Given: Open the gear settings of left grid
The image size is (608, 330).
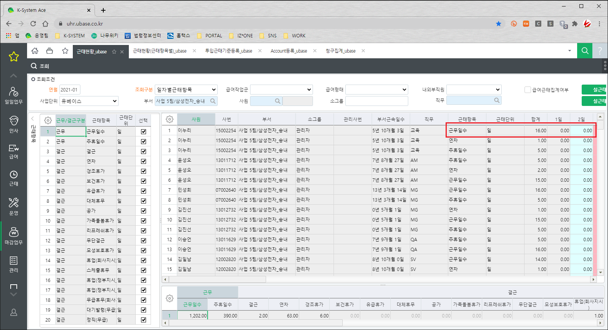Looking at the screenshot, I should [x=48, y=120].
